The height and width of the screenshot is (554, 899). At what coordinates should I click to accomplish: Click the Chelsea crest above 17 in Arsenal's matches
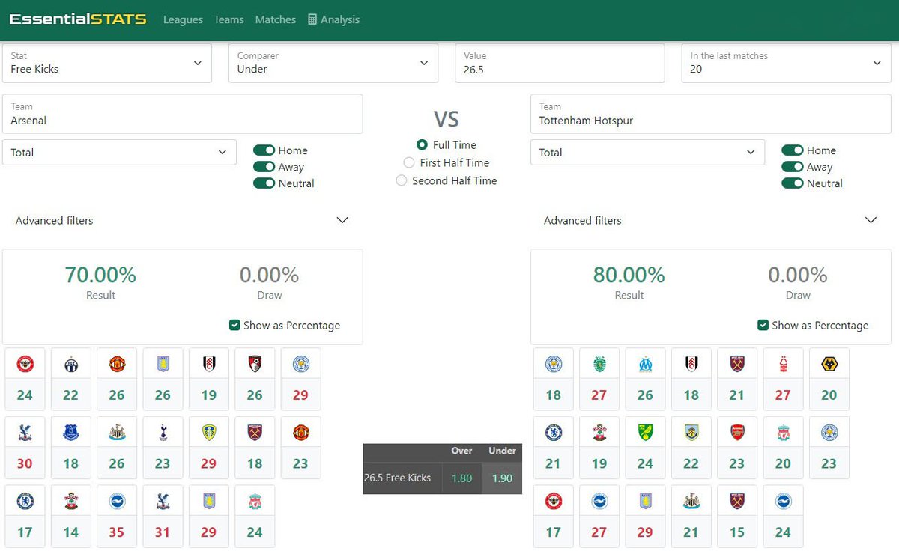coord(25,502)
